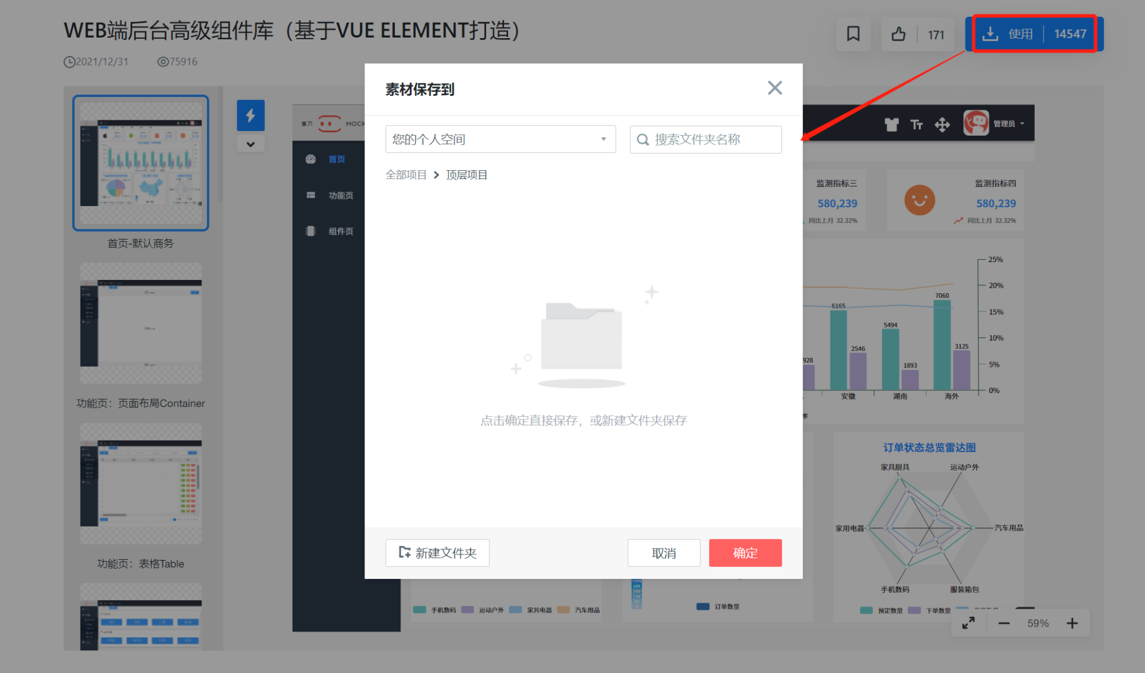Click the Tr font size icon
Viewport: 1145px width, 673px height.
click(917, 124)
